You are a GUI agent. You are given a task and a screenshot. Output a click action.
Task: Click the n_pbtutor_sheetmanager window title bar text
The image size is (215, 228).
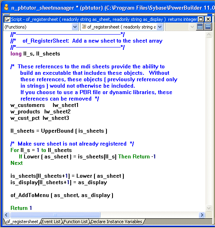click(x=113, y=8)
